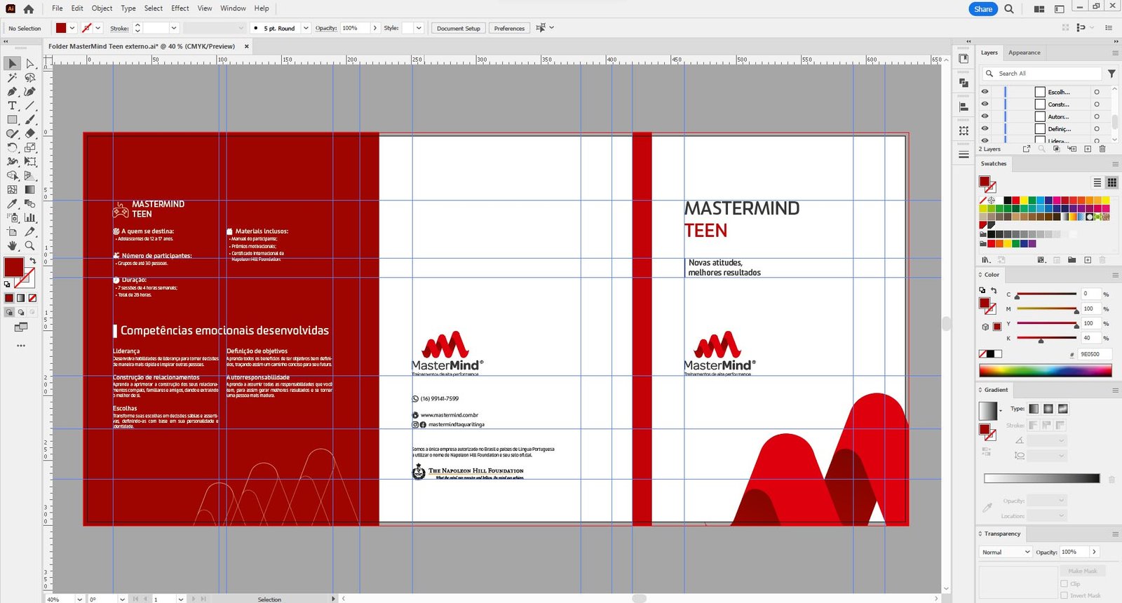This screenshot has height=603, width=1122.
Task: Toggle visibility of the Definiç... layer
Action: pyautogui.click(x=985, y=128)
